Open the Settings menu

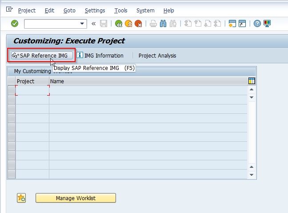[x=95, y=11]
